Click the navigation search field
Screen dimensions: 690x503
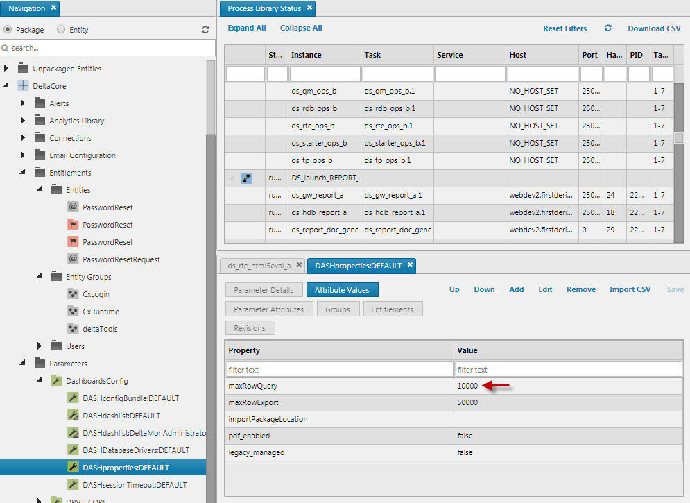pos(107,48)
